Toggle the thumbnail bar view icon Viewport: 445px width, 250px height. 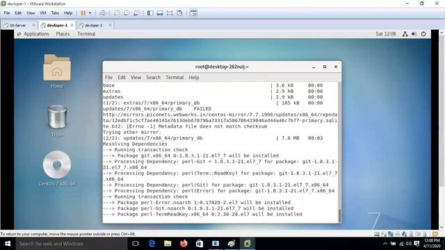tap(160, 13)
